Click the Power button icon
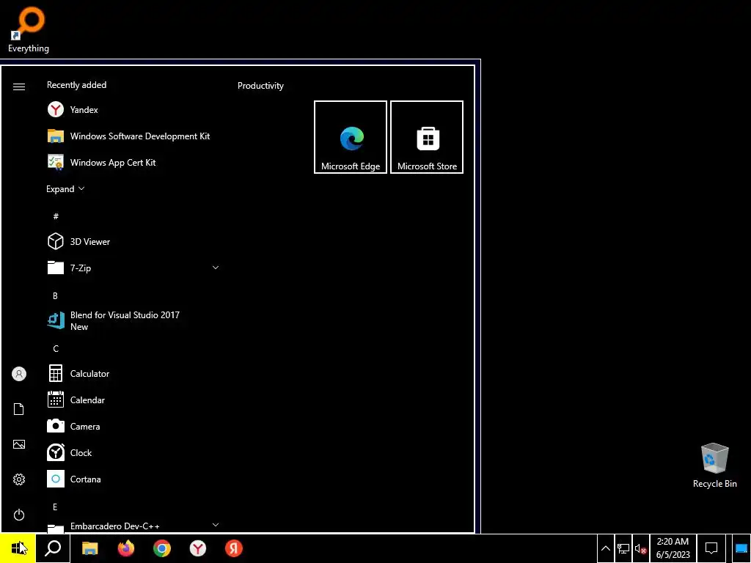The image size is (751, 563). (x=18, y=515)
